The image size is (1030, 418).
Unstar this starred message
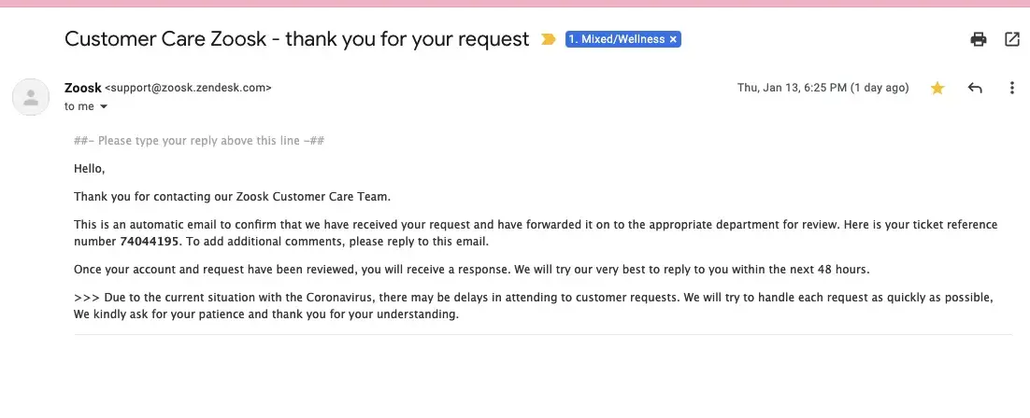[937, 88]
